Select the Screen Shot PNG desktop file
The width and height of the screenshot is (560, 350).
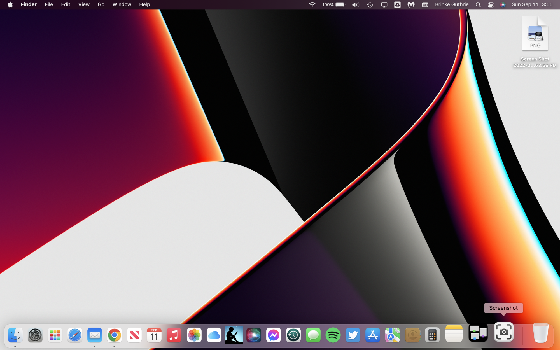point(535,34)
